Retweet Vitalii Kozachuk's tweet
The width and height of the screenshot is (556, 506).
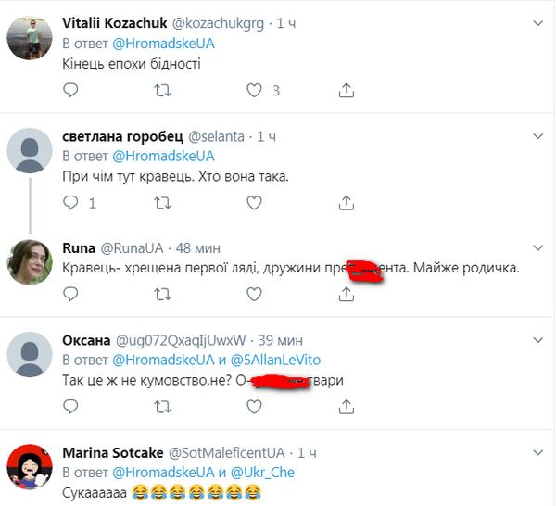pyautogui.click(x=162, y=90)
